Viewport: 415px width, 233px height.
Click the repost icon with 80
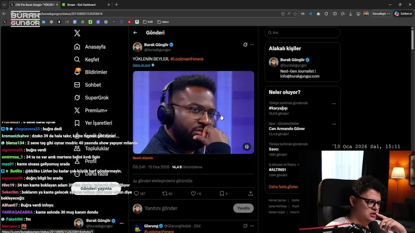(165, 194)
